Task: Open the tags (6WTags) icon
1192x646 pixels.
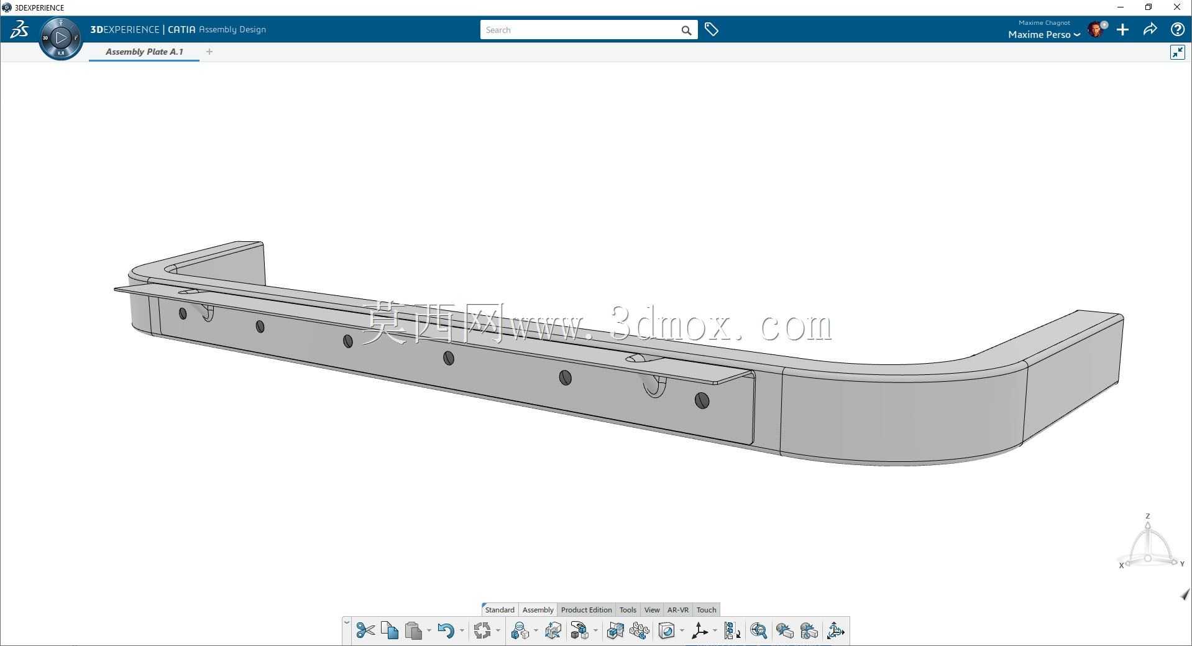Action: tap(712, 29)
